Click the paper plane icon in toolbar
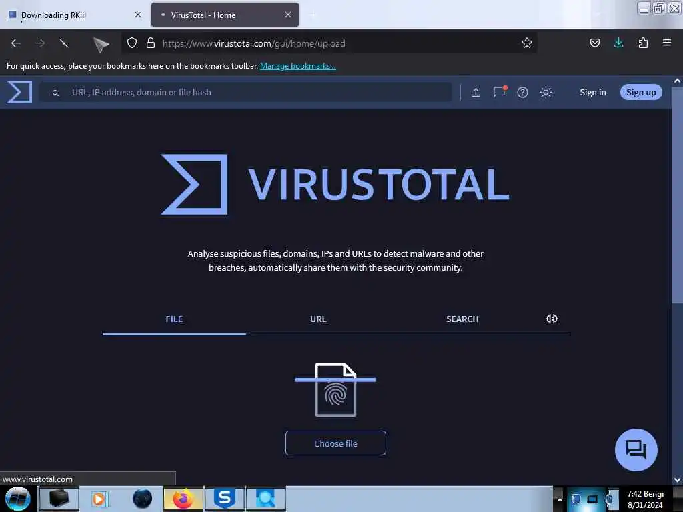 tap(101, 45)
